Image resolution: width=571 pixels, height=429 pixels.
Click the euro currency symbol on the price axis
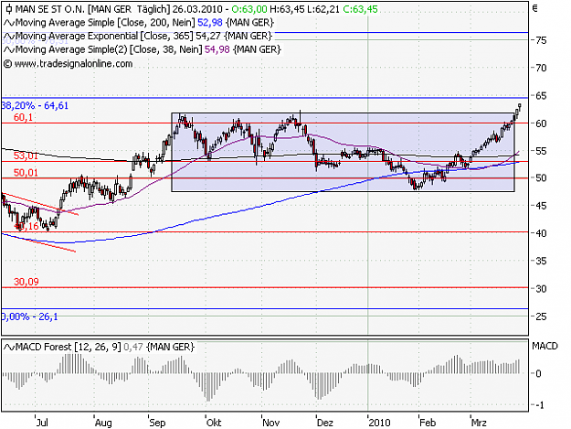tap(534, 8)
